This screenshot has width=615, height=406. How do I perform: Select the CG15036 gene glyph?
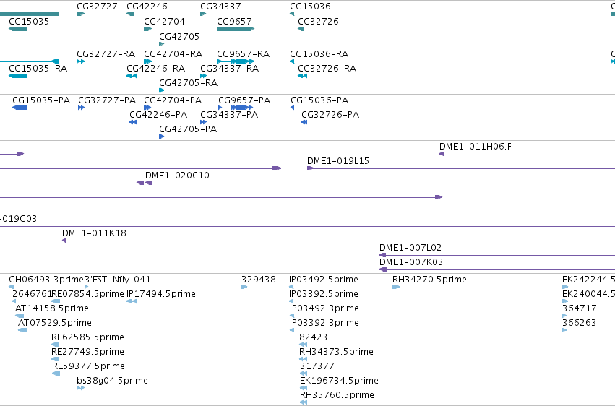[x=292, y=14]
